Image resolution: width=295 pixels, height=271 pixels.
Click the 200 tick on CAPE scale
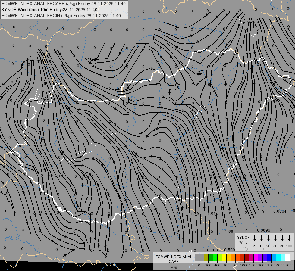[x=208, y=265]
